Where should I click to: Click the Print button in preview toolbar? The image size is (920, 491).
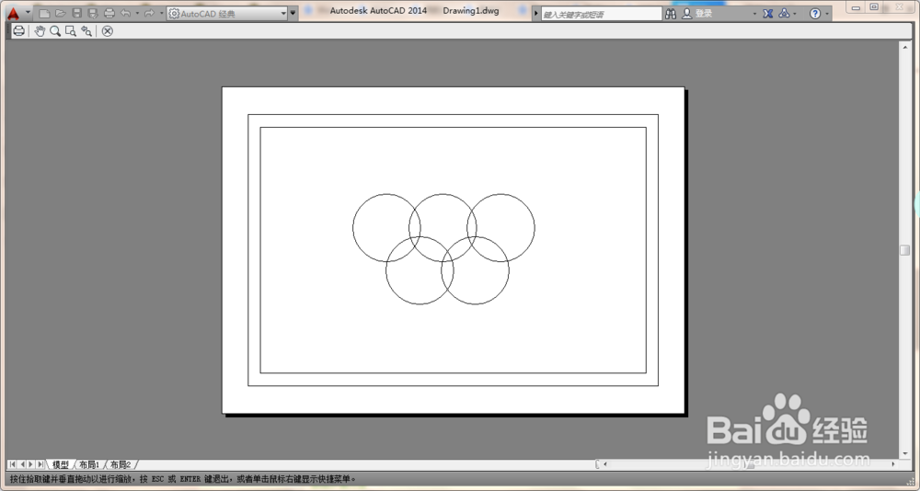18,31
